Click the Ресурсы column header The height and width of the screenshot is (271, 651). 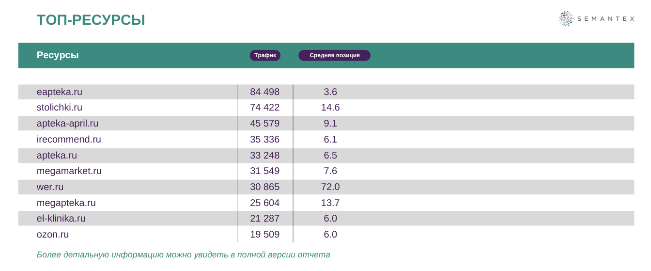tap(58, 55)
